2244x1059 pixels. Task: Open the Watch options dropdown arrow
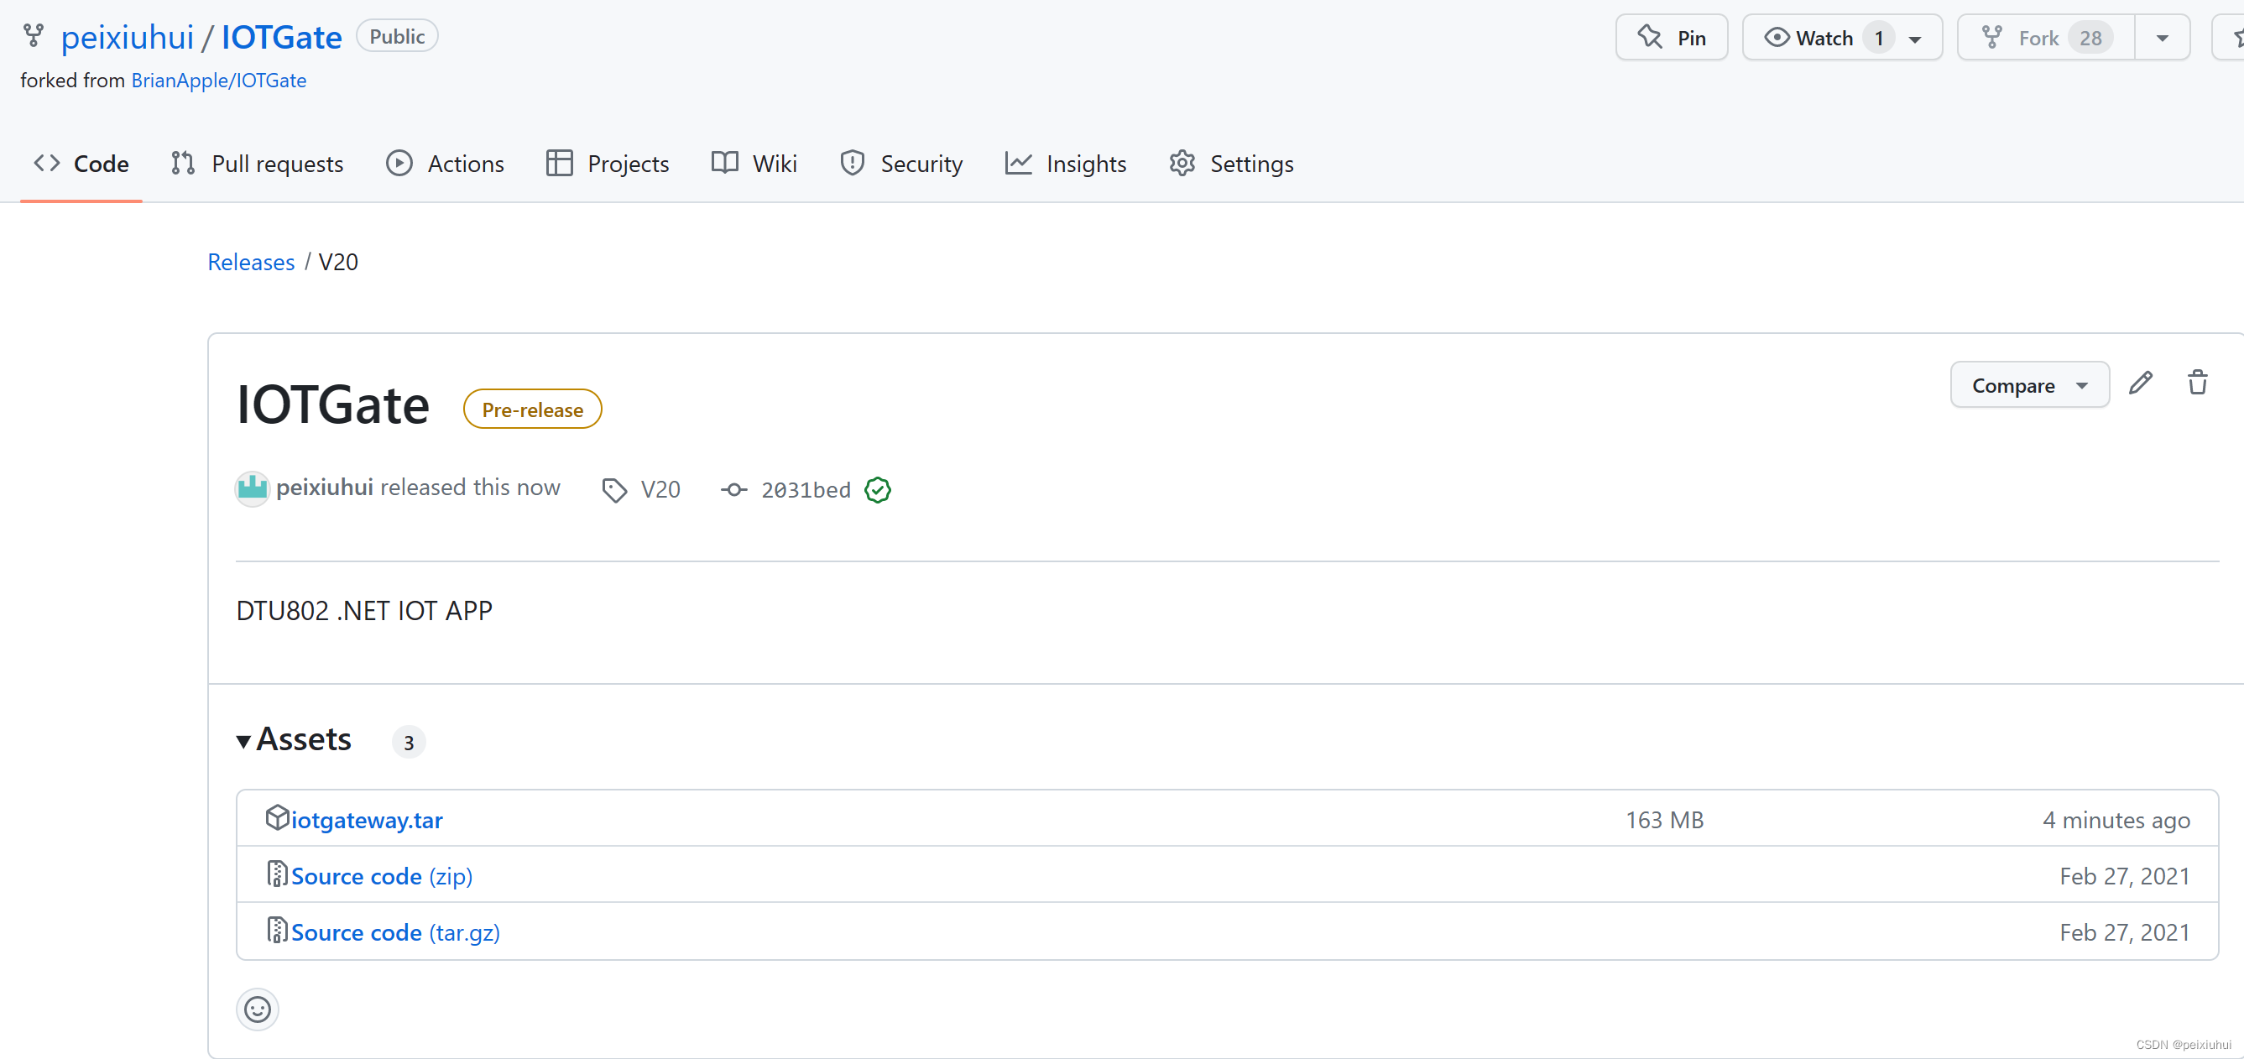pos(1915,39)
